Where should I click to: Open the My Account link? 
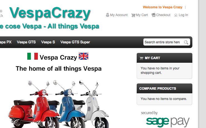pyautogui.click(x=119, y=15)
